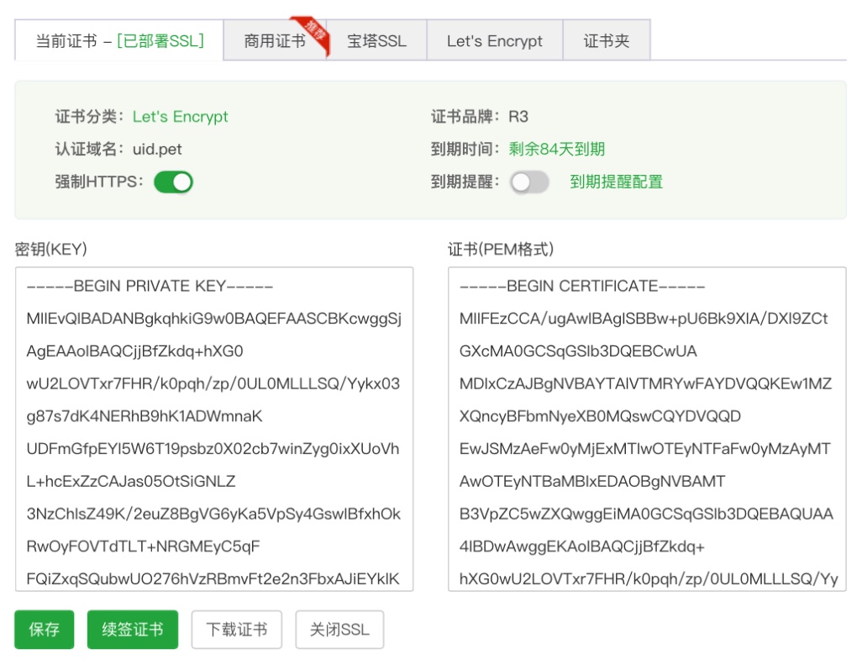The width and height of the screenshot is (862, 665).
Task: Go to the Let's Encrypt tab
Action: point(494,41)
